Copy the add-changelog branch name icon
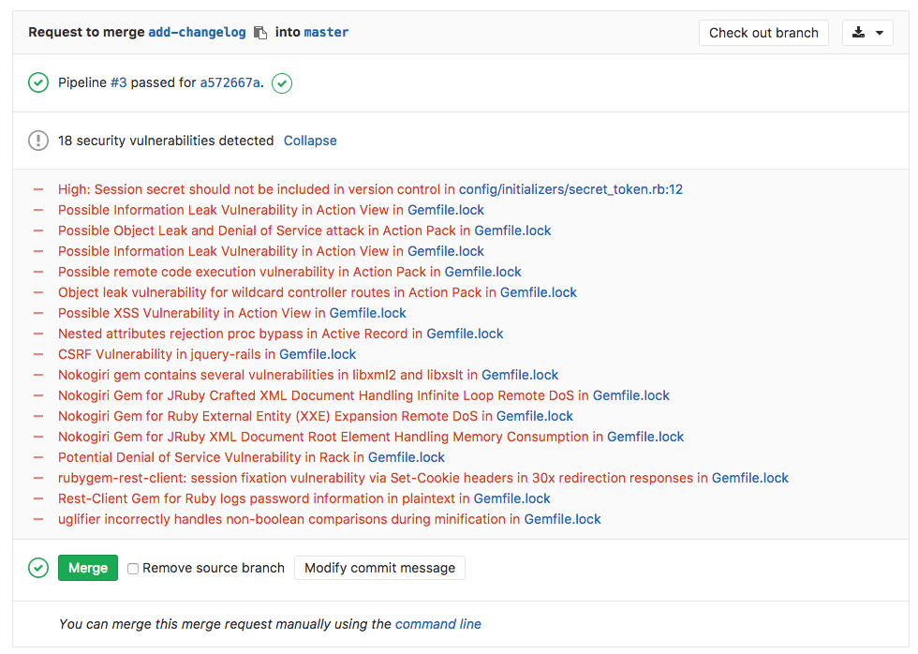The height and width of the screenshot is (654, 918). [260, 33]
